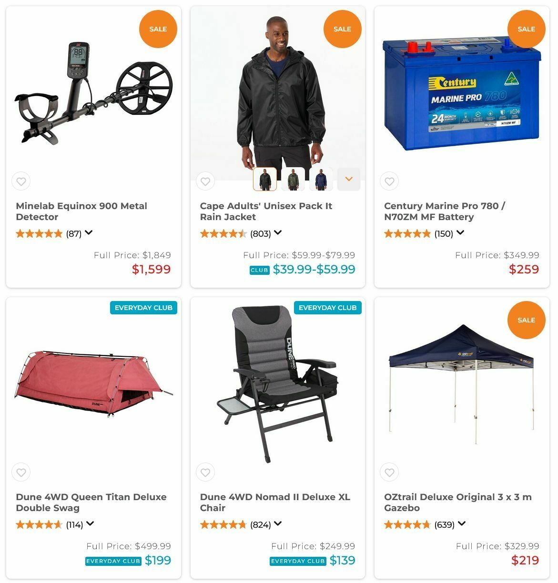
Task: Click EVERYDAY CLUB badge on swag tent
Action: [x=143, y=308]
